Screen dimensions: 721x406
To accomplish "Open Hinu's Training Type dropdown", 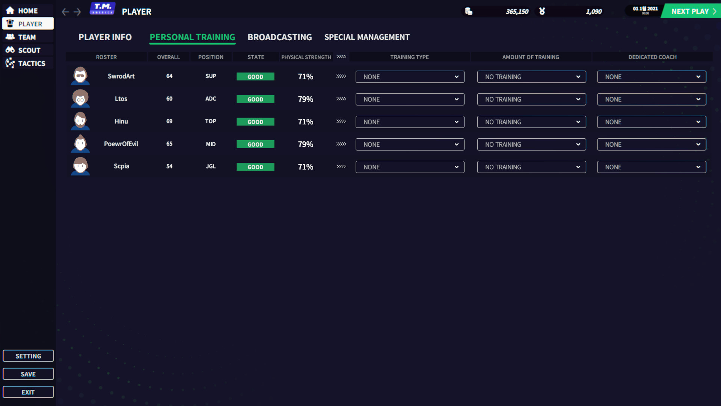I will point(410,122).
